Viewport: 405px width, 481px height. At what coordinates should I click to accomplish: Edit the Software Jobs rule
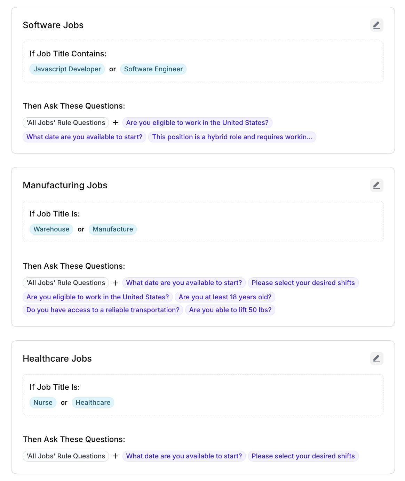[x=376, y=25]
